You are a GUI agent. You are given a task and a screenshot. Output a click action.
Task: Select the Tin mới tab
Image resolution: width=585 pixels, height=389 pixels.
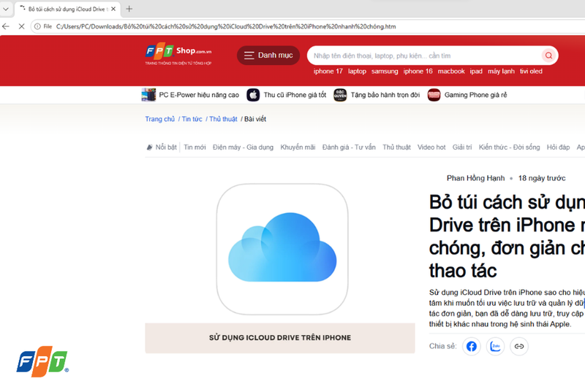(195, 147)
